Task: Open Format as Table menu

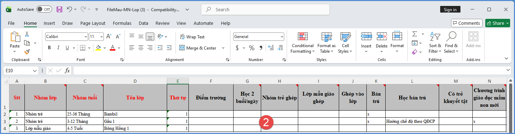Action: 327,43
